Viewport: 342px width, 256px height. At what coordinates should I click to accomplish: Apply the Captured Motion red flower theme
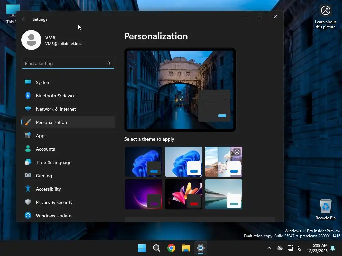click(x=184, y=194)
